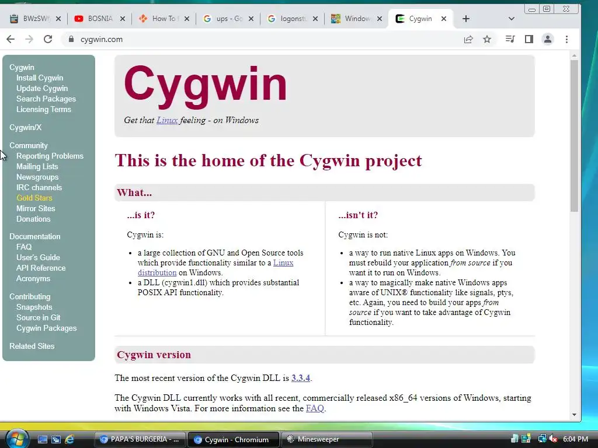
Task: Open Search Packages in sidebar
Action: 46,99
